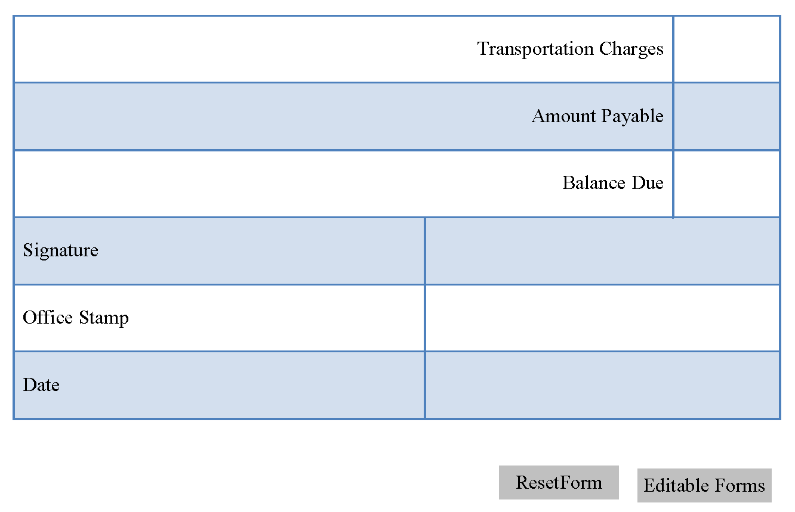Focus the Amount Payable value box
Viewport: 795px width, 512px height.
click(x=726, y=116)
